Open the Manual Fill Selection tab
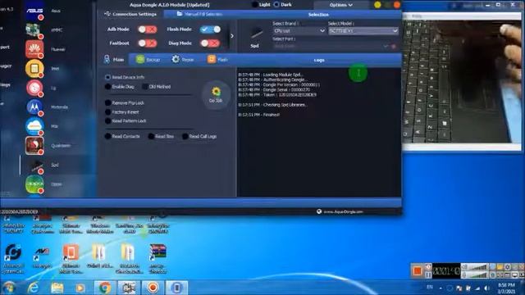The height and width of the screenshot is (295, 525). click(199, 14)
